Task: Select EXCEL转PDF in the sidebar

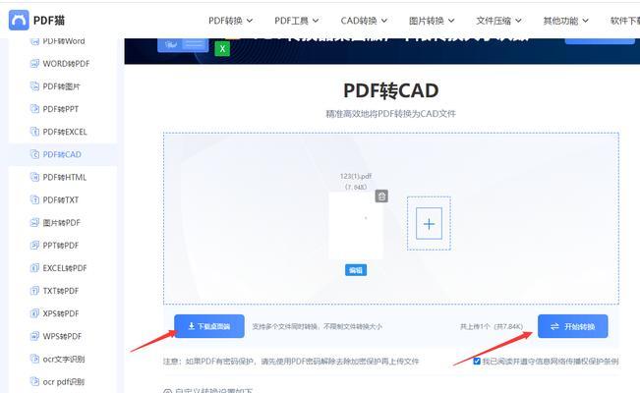Action: (x=63, y=268)
